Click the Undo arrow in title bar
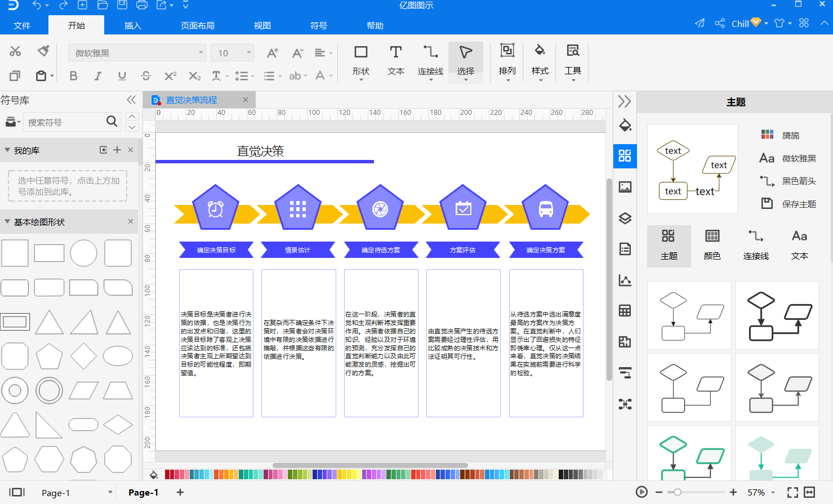The width and height of the screenshot is (833, 504). pyautogui.click(x=37, y=5)
